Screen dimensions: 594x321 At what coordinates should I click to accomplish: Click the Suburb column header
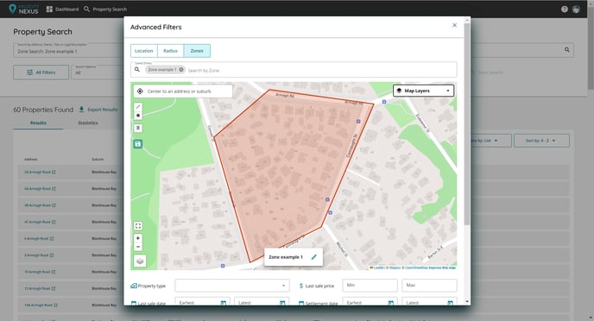point(98,160)
